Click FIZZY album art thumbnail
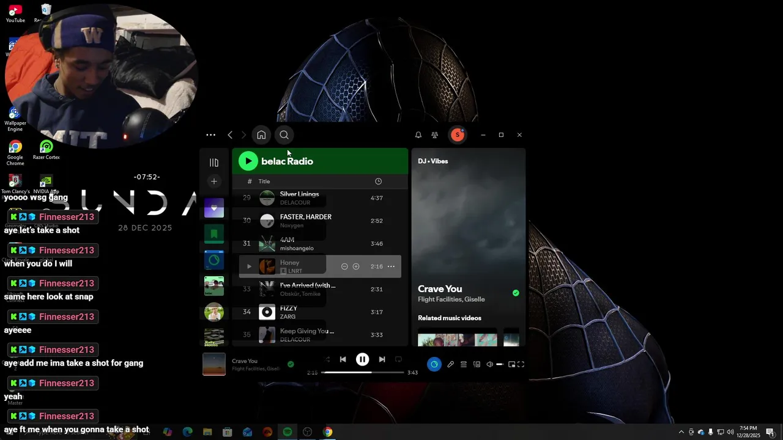The image size is (783, 440). coord(267,312)
